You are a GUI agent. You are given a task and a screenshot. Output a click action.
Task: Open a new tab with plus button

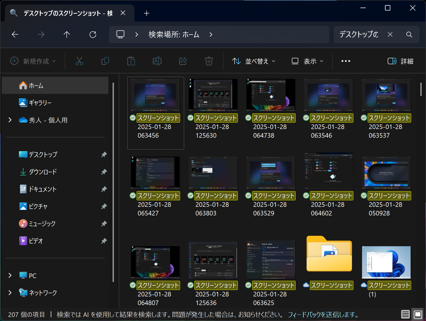point(147,13)
